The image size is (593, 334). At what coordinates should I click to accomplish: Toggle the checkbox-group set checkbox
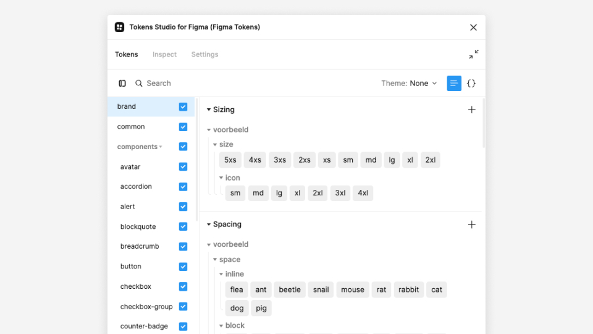[183, 306]
